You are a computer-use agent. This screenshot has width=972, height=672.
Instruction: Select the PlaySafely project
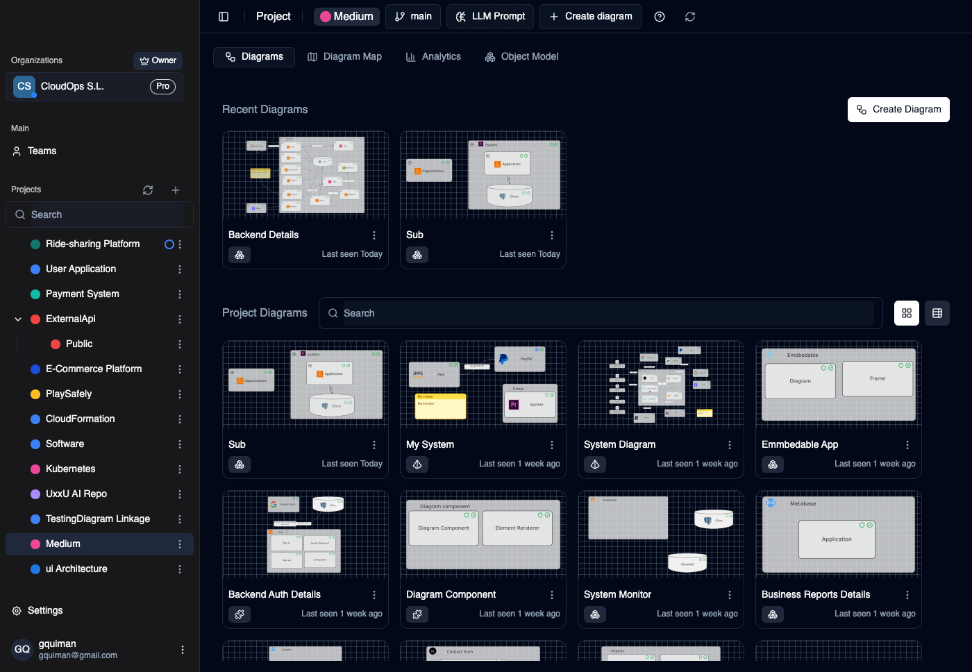[x=69, y=394]
